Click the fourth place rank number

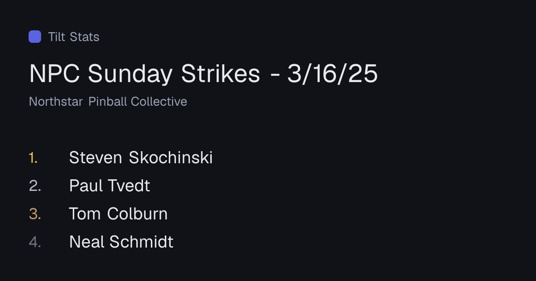point(35,242)
